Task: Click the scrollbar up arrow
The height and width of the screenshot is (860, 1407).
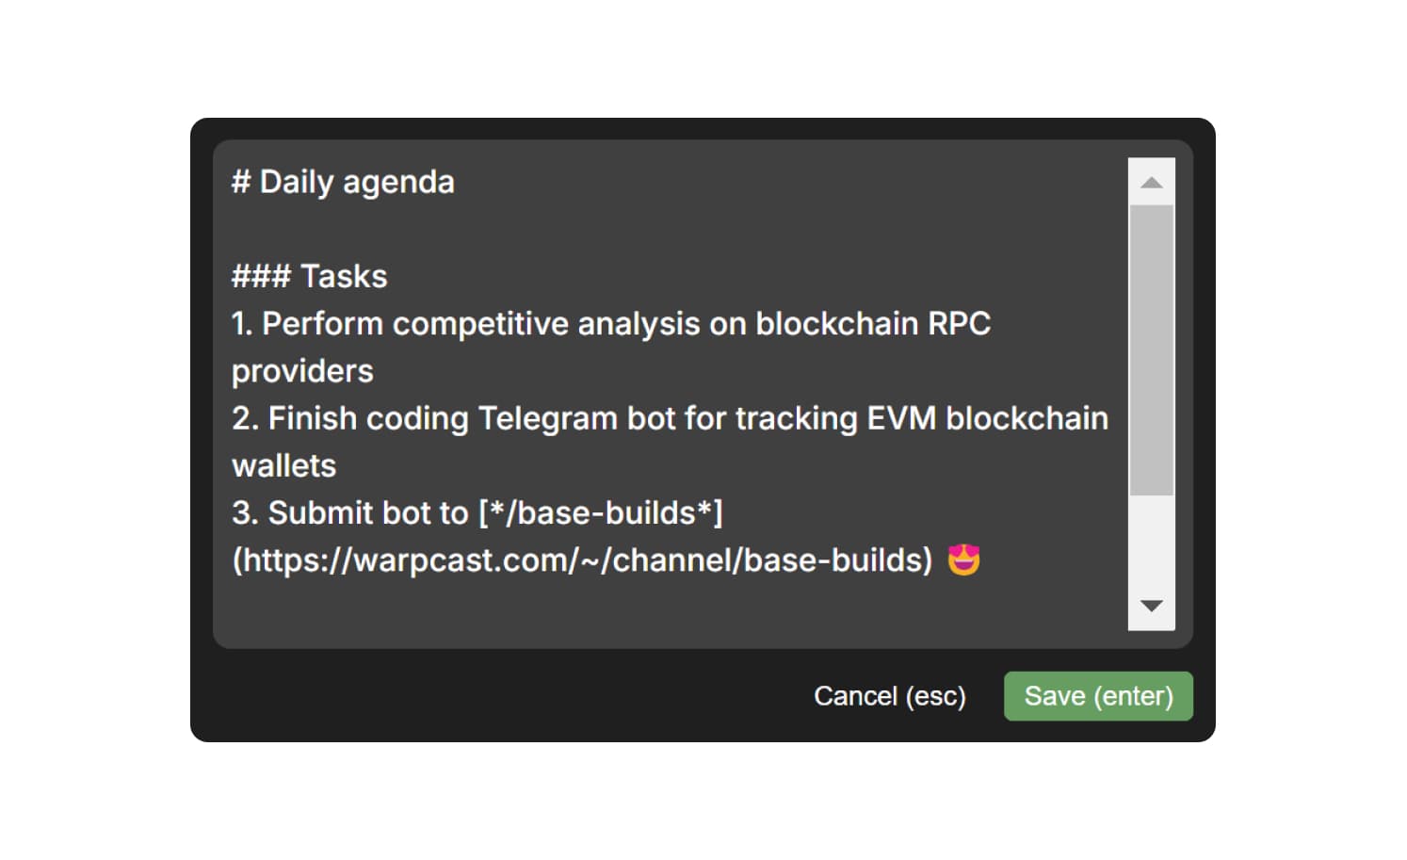Action: (x=1151, y=180)
